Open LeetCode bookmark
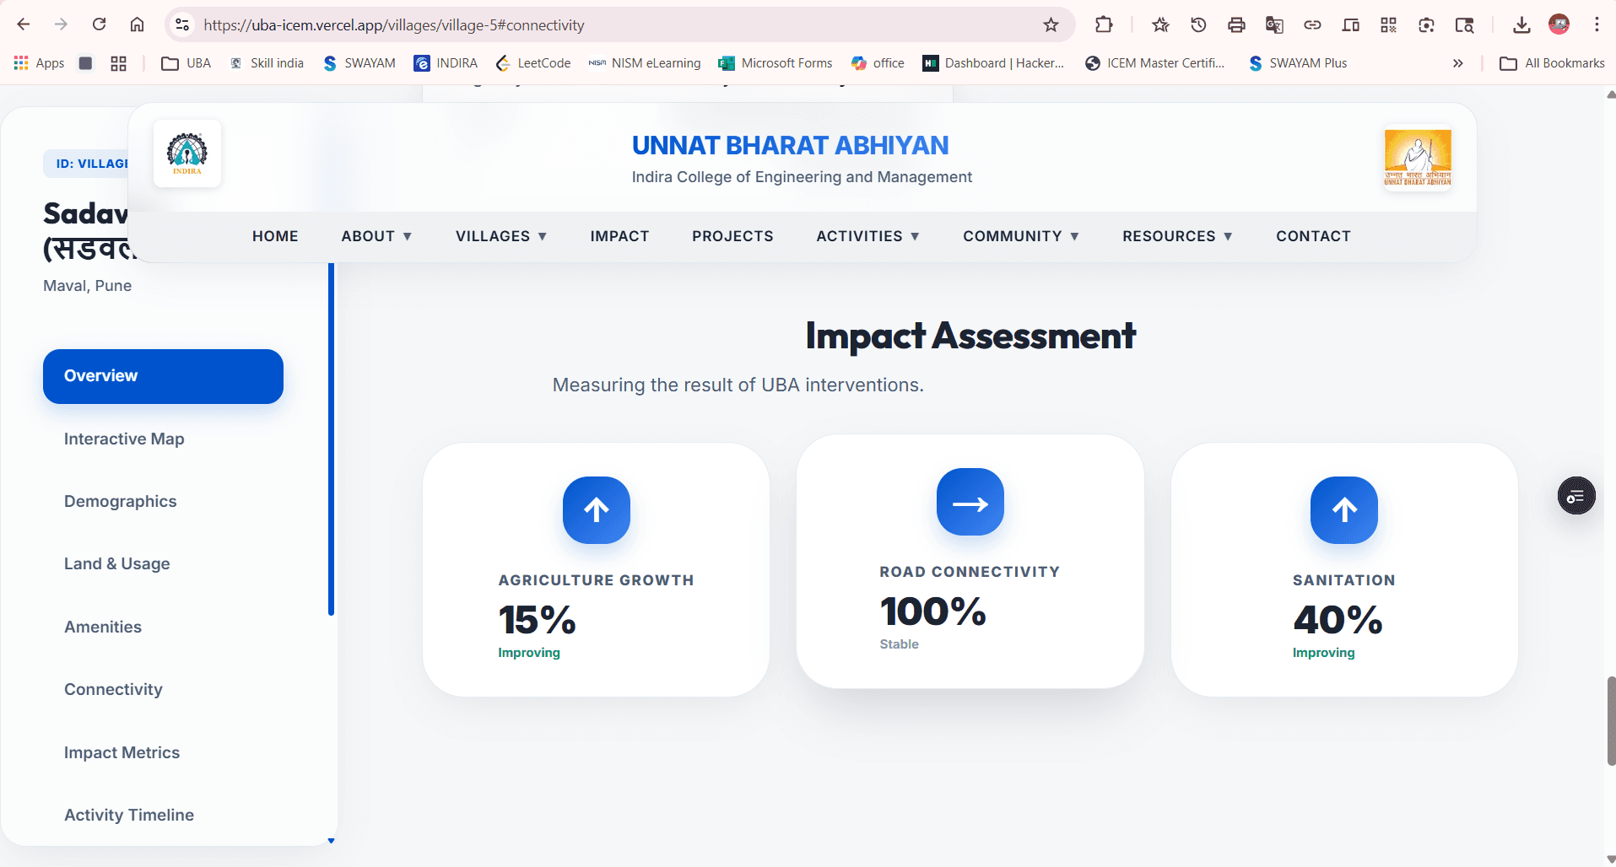The width and height of the screenshot is (1616, 867). click(x=533, y=63)
